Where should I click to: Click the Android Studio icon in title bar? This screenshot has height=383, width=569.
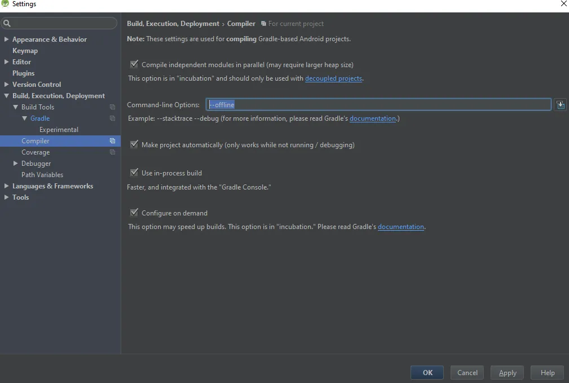coord(5,3)
